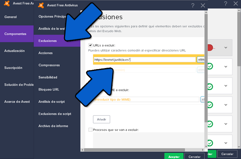Enable Procesos que se van a excluir
This screenshot has width=241, height=159.
click(90, 130)
